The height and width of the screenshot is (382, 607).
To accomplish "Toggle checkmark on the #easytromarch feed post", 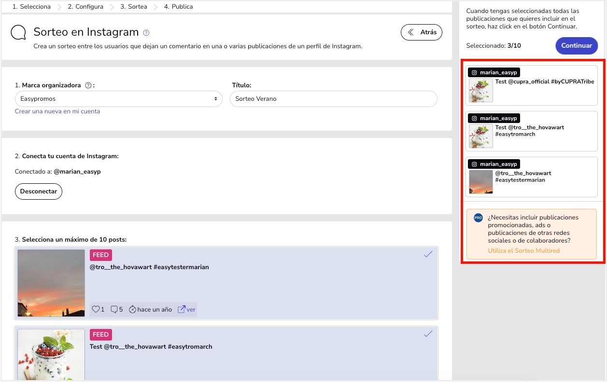I will tap(428, 334).
